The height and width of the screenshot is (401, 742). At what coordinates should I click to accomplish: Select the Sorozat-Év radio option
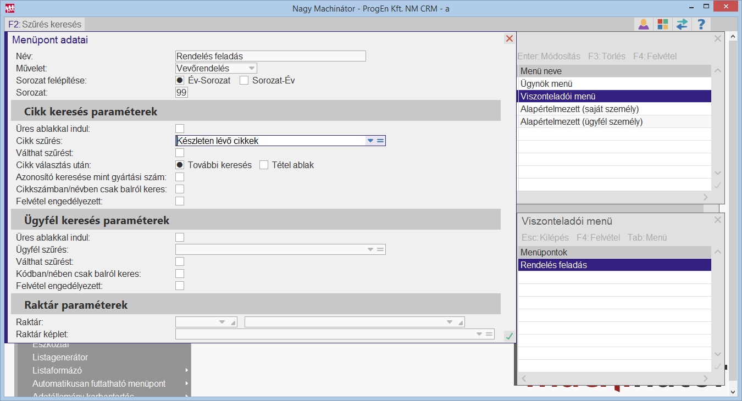245,80
